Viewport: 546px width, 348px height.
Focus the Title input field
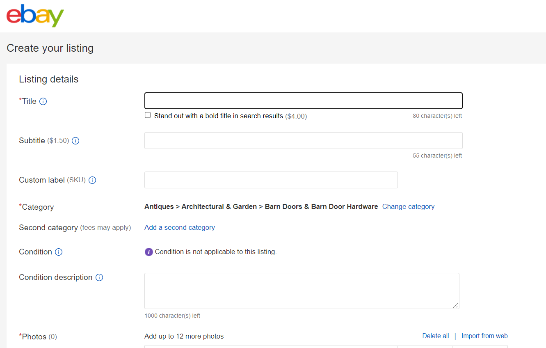303,101
